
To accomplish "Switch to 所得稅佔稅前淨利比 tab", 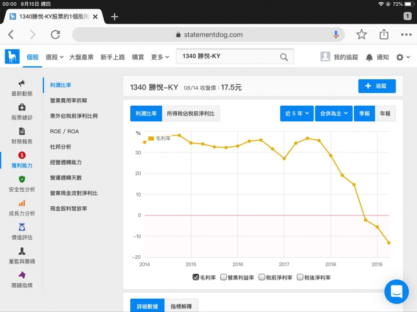I will (191, 114).
